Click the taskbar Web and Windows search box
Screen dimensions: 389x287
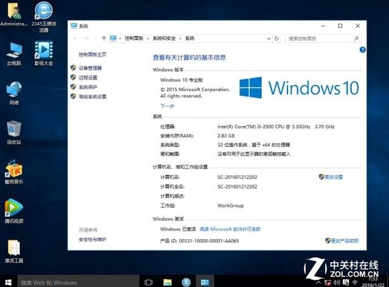point(78,282)
